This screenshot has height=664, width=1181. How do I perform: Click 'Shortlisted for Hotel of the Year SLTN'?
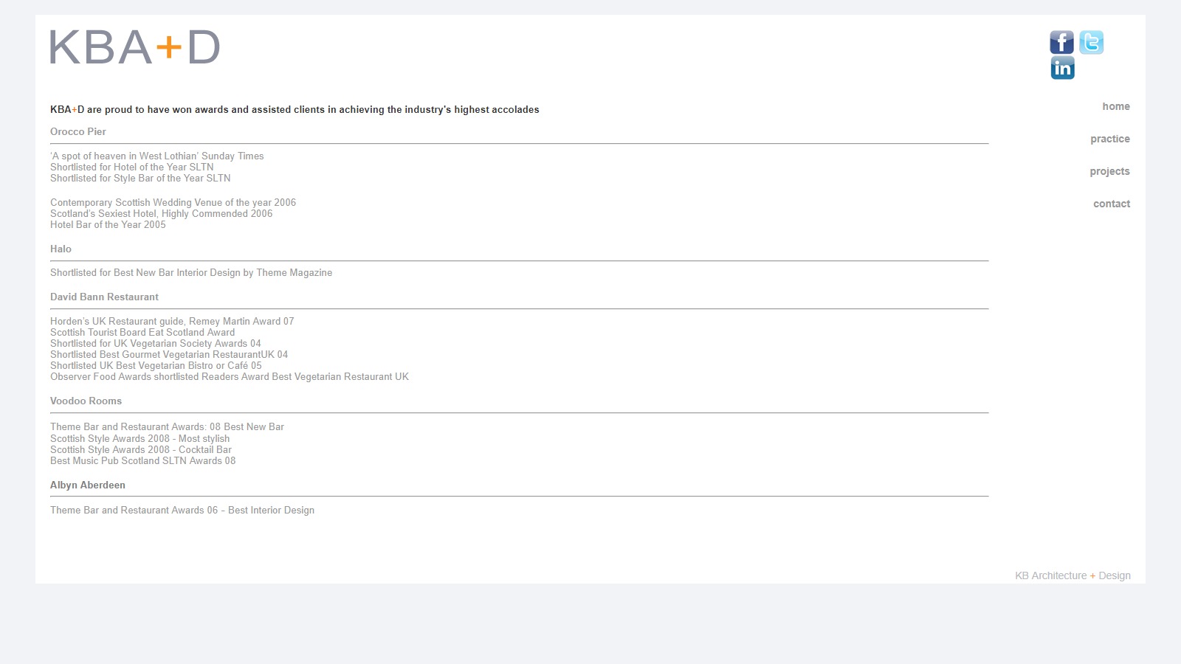click(x=132, y=167)
